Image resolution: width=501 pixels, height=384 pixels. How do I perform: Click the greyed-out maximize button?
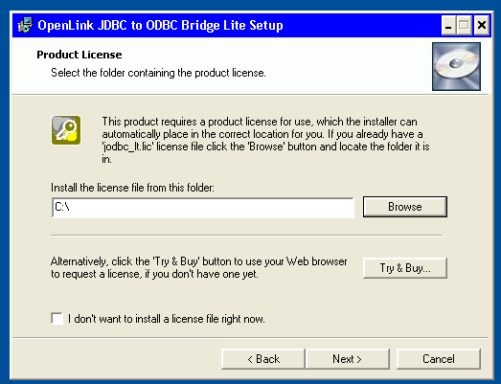[464, 25]
